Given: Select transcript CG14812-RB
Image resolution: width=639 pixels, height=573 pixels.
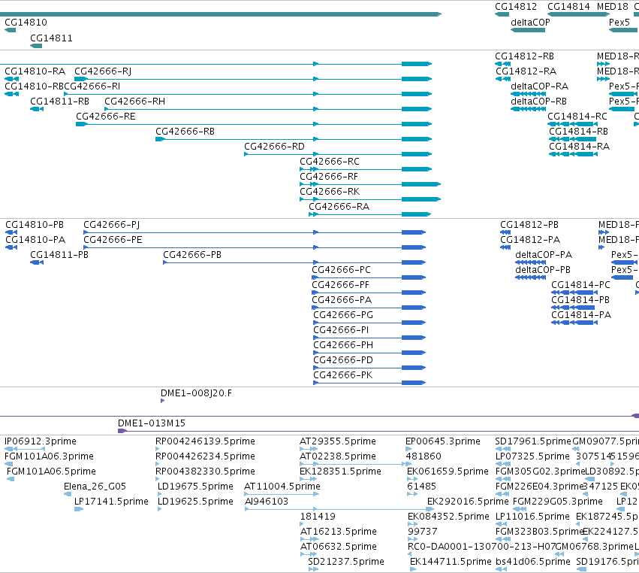Looking at the screenshot, I should click(524, 56).
